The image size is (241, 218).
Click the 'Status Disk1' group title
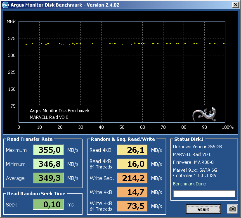click(x=189, y=139)
